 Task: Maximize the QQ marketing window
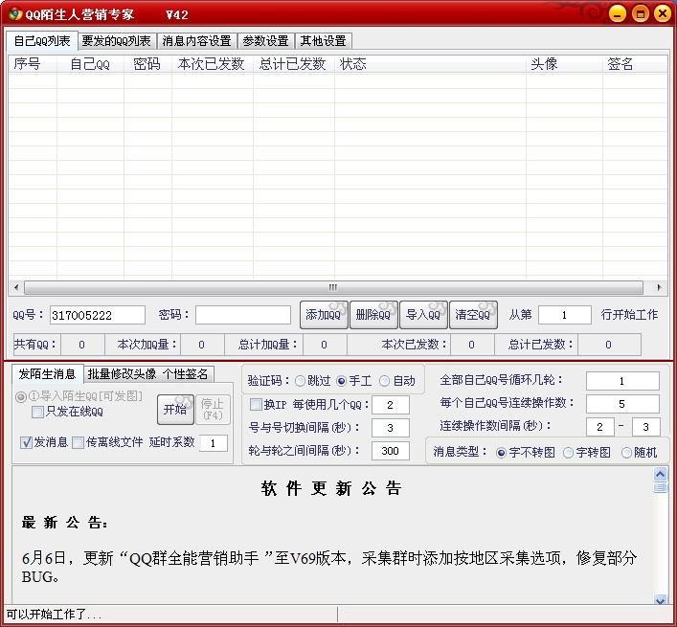[641, 13]
